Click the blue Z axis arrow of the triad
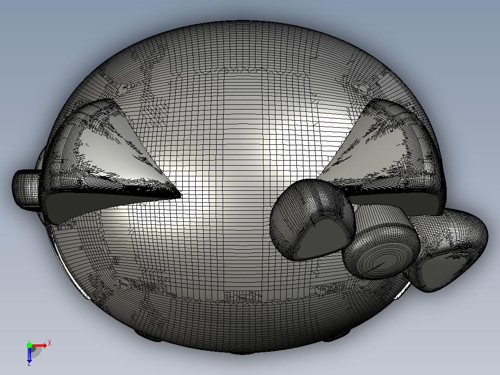 coord(29,355)
